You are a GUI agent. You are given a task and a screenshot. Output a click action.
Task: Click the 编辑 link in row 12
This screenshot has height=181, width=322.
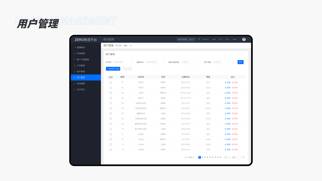(228, 139)
